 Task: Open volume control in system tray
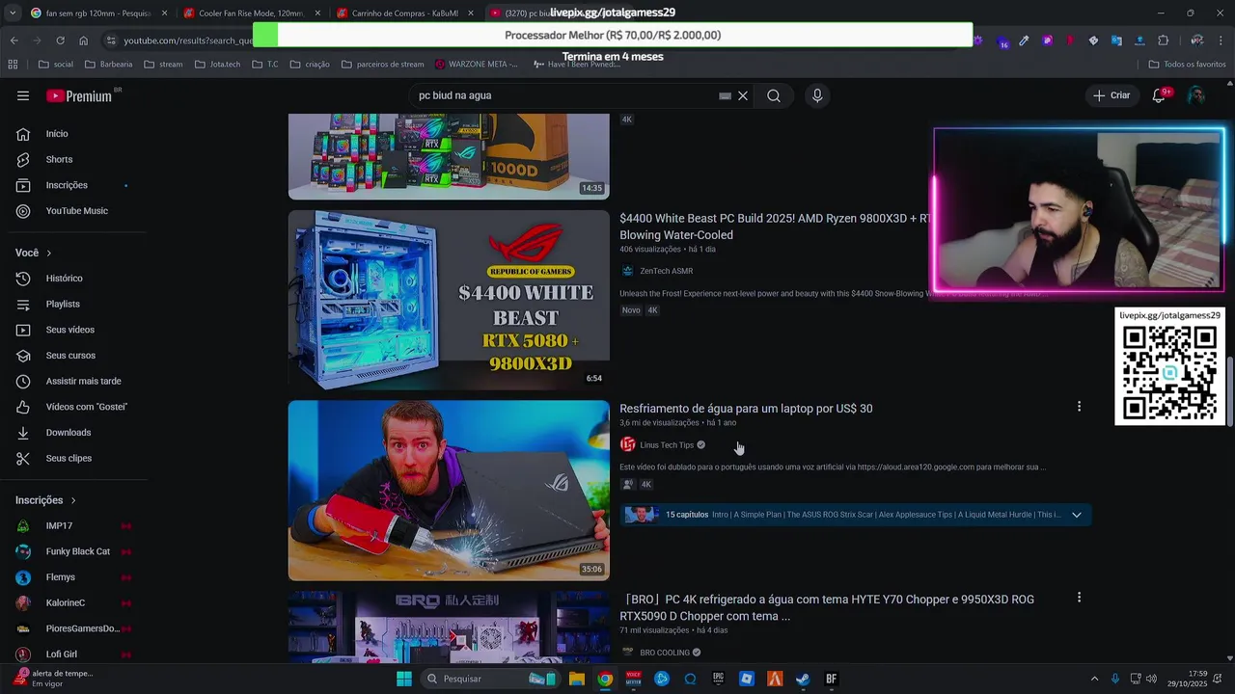[x=1151, y=679]
